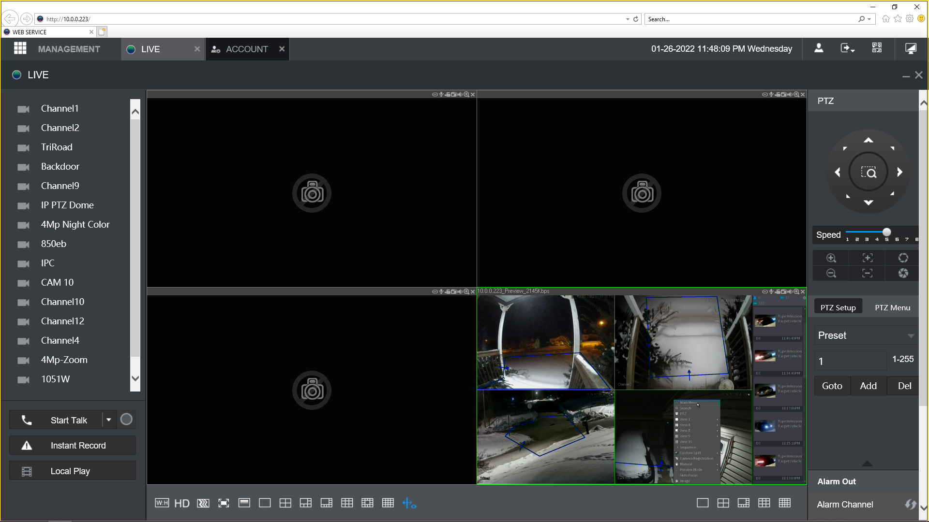Viewport: 929px width, 522px height.
Task: Close the ACCOUNT tab
Action: pos(282,49)
